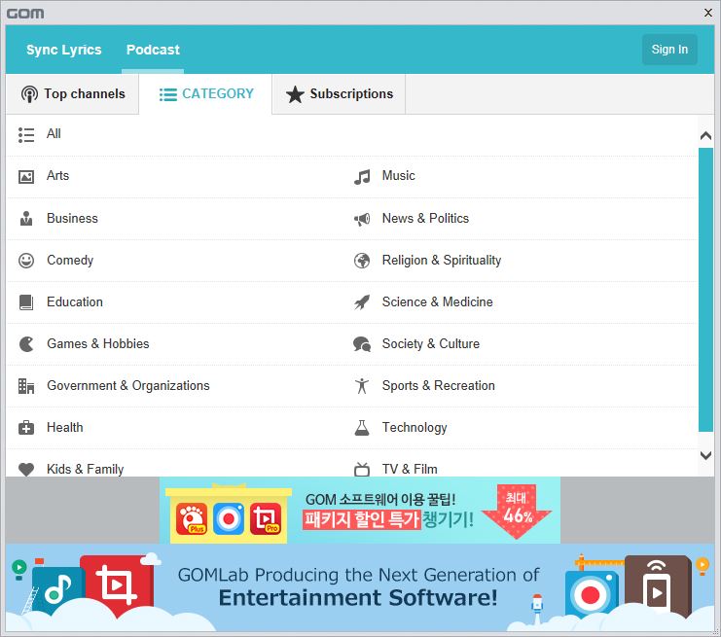Click the Comedy smiley face icon

pyautogui.click(x=26, y=261)
